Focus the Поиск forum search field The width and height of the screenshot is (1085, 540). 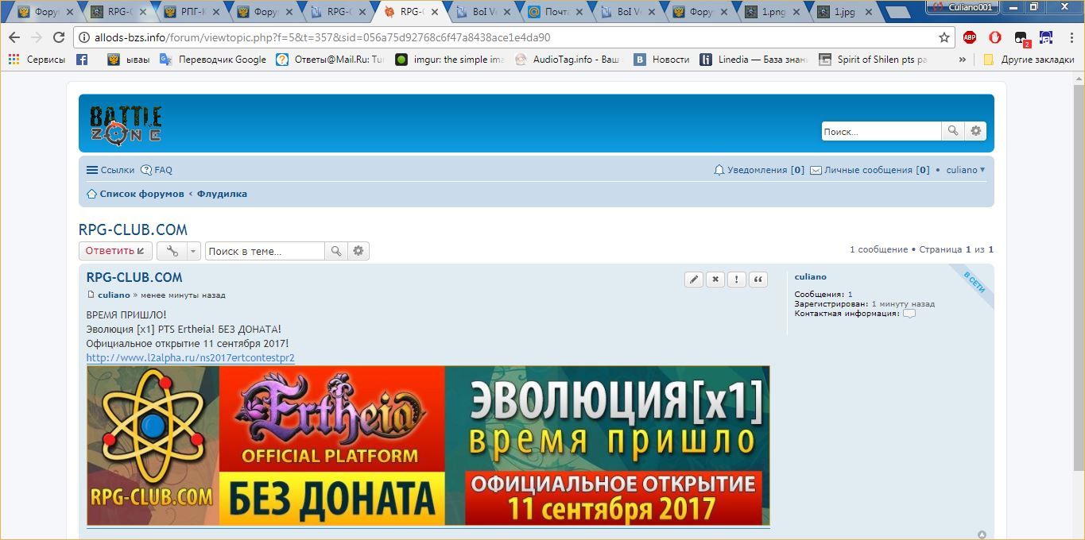click(x=882, y=131)
